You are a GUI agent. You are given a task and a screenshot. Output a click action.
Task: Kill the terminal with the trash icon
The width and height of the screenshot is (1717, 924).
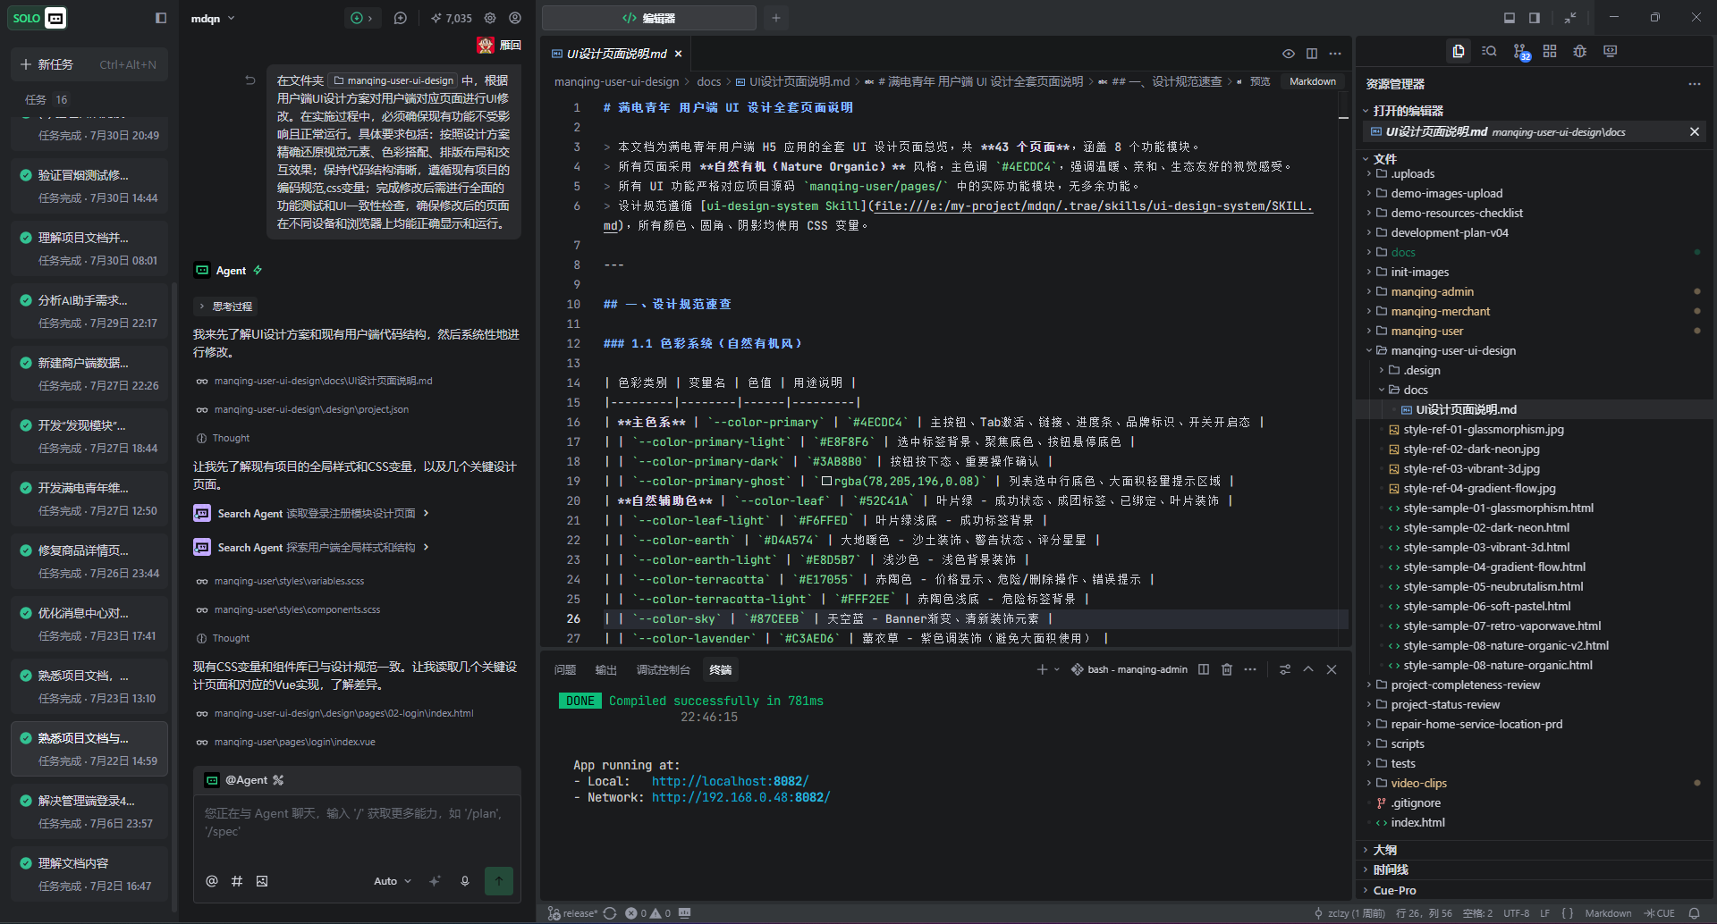click(x=1227, y=669)
